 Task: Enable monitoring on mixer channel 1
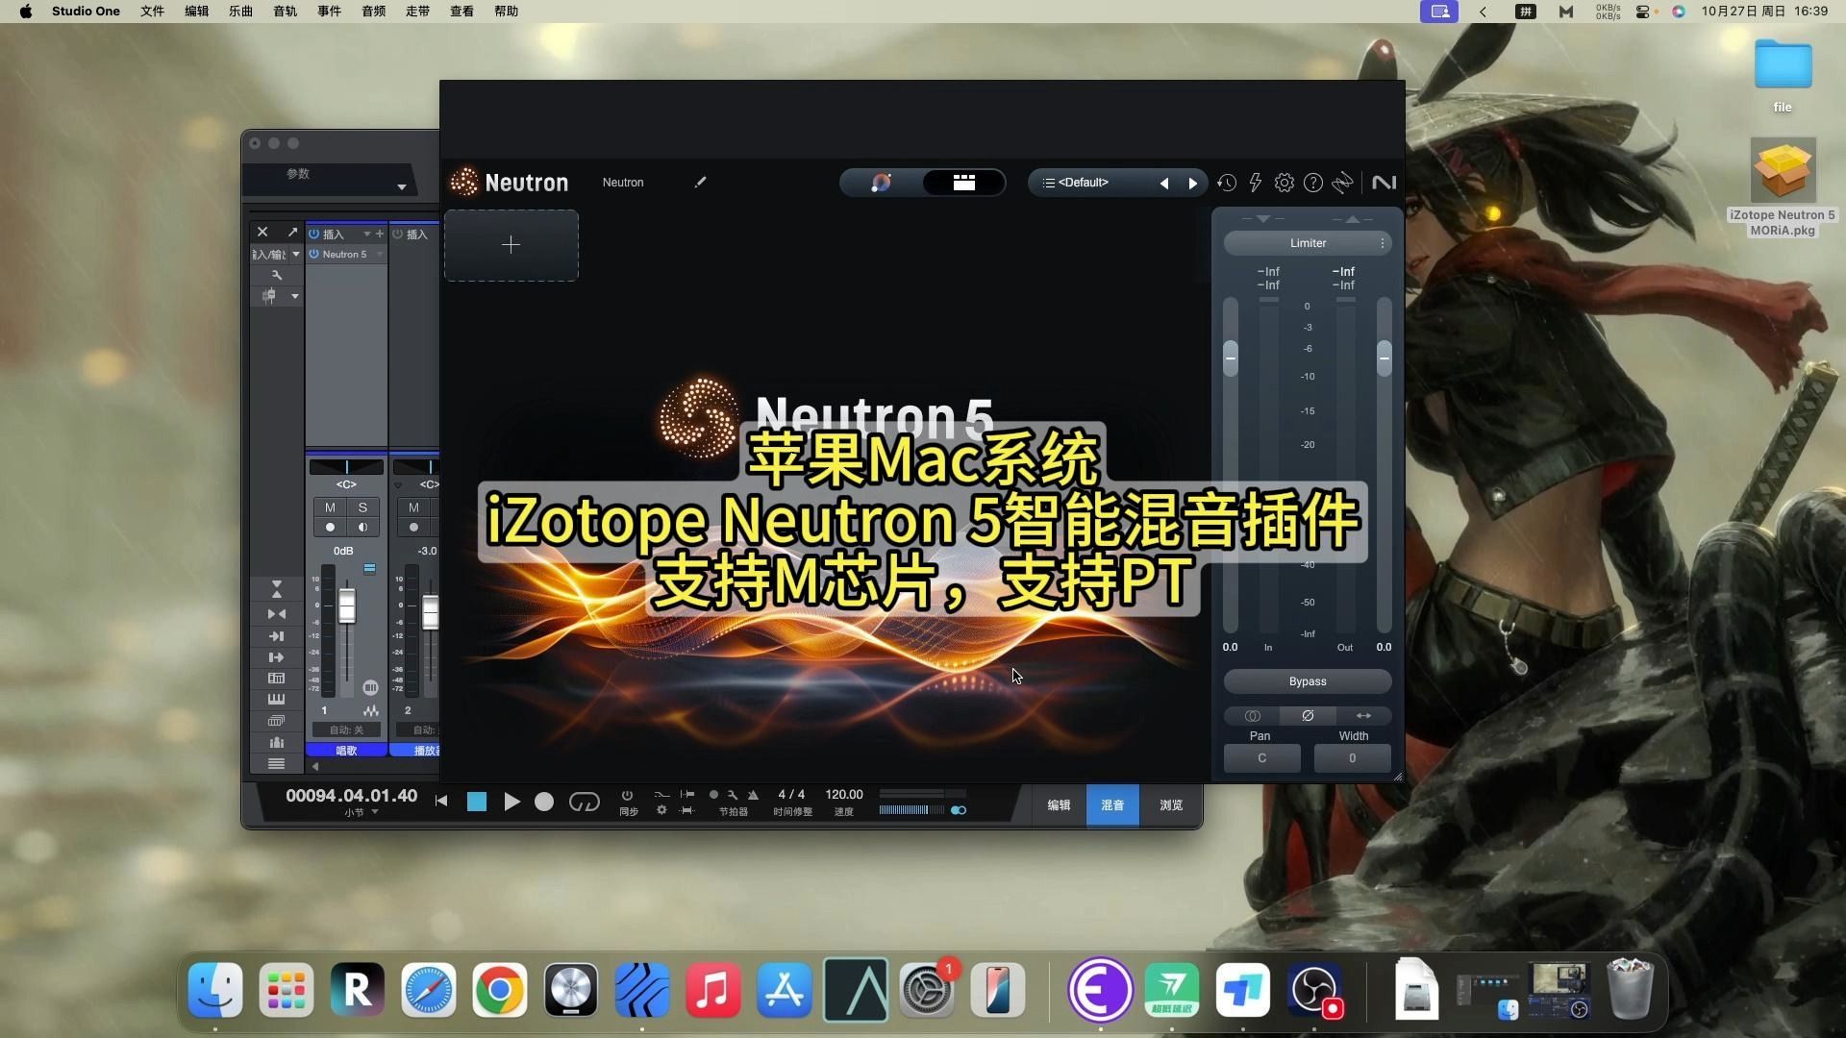[x=362, y=528]
